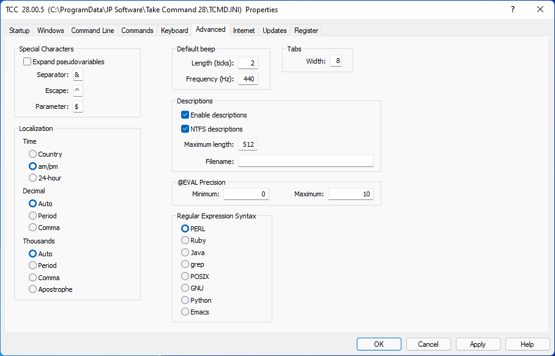Select the Keyboard tab
Image resolution: width=555 pixels, height=356 pixels.
(174, 31)
